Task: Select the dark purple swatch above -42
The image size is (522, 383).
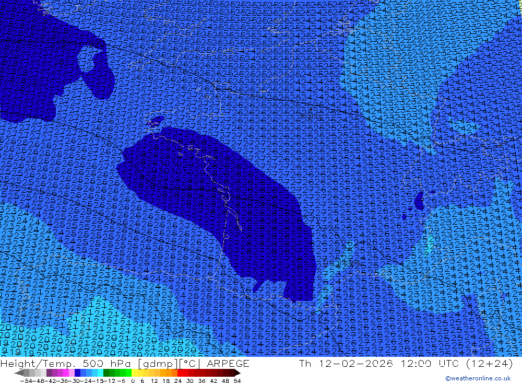Action: pyautogui.click(x=49, y=373)
